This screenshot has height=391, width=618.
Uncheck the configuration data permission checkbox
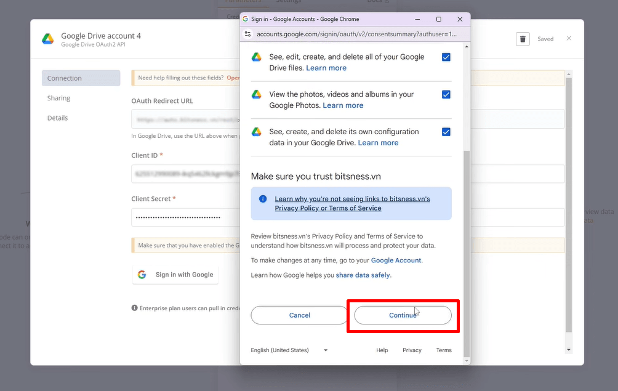(x=446, y=132)
